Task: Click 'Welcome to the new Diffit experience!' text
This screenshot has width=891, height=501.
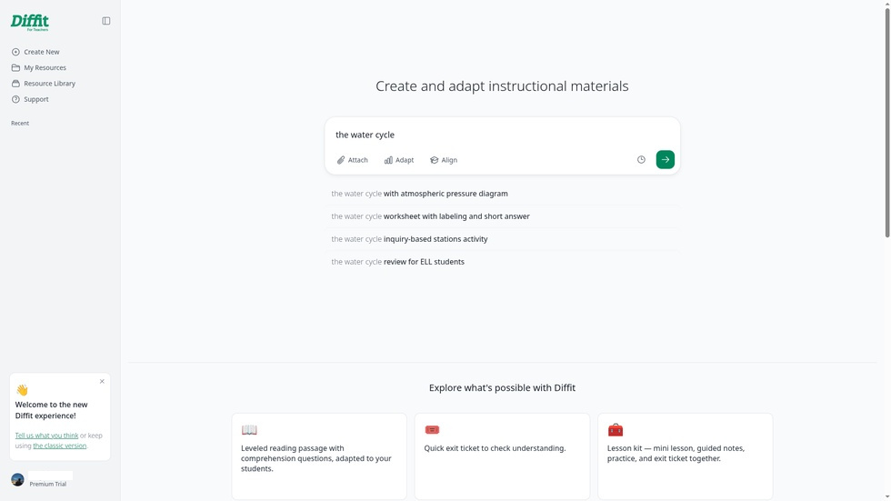Action: click(x=51, y=410)
